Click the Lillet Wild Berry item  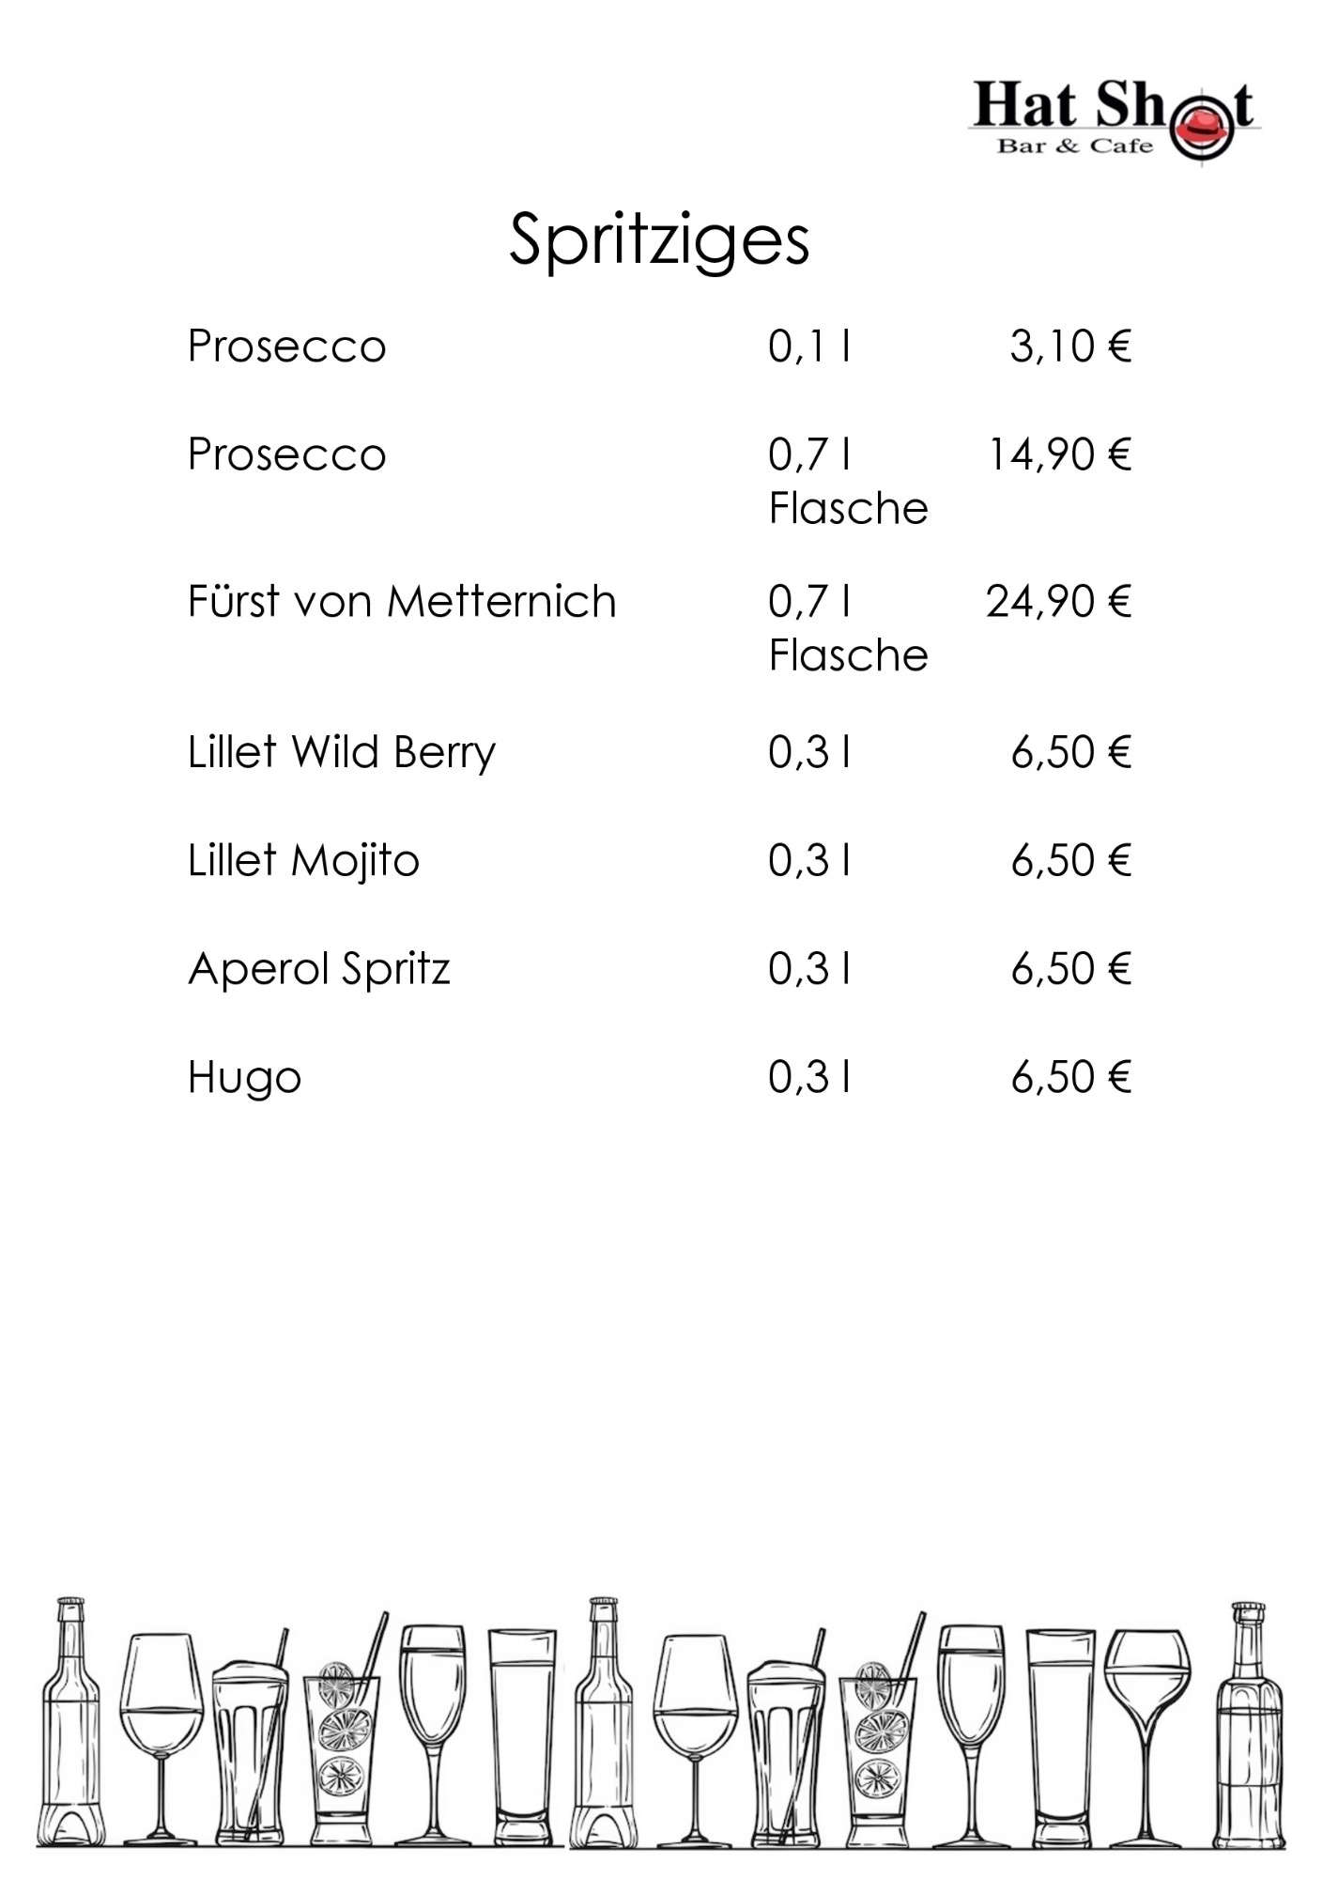click(342, 753)
